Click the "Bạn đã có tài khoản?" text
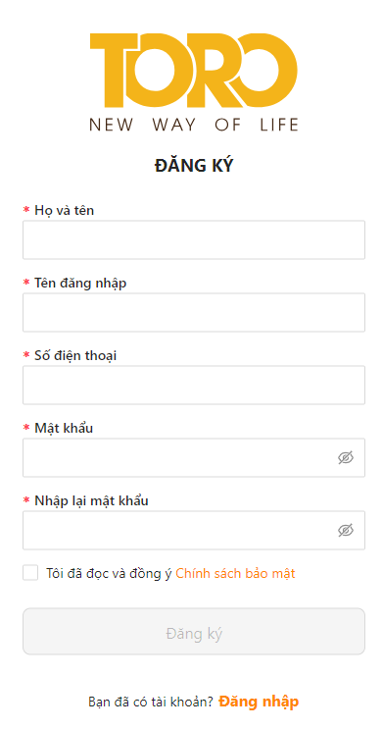This screenshot has width=382, height=729. point(151,702)
